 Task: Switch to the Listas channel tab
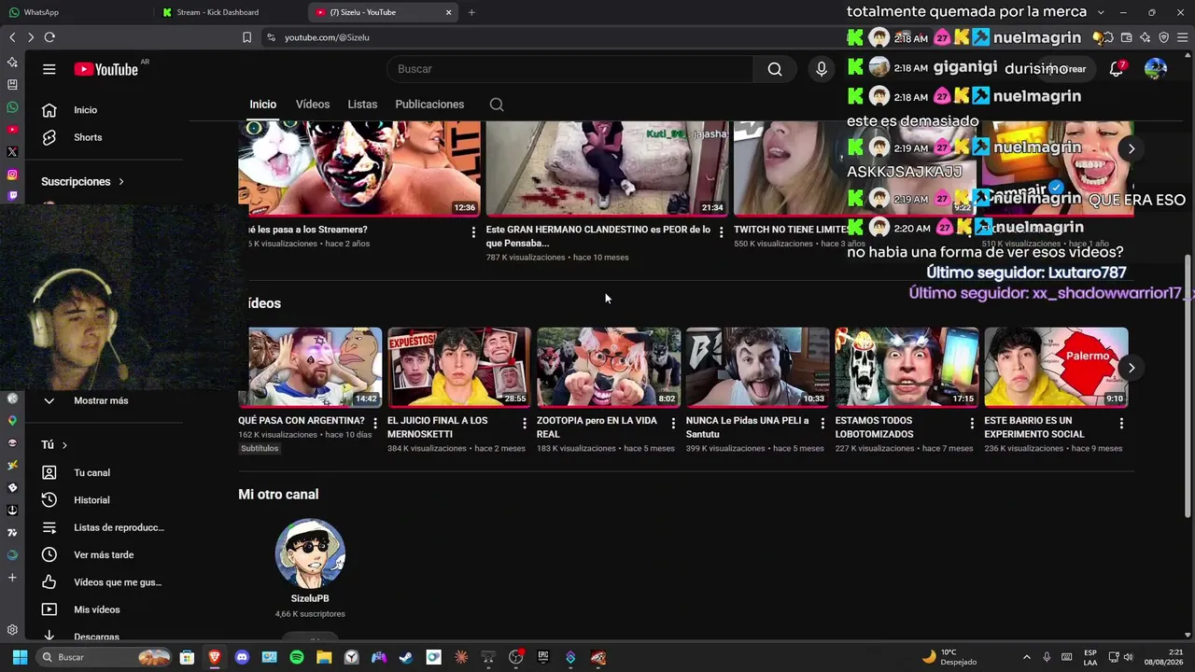tap(362, 105)
